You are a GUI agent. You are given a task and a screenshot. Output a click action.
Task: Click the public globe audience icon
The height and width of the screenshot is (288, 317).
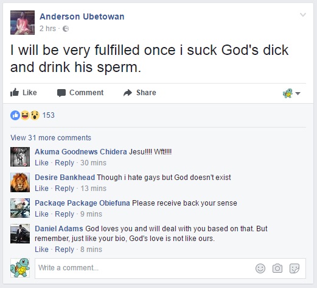pos(66,29)
